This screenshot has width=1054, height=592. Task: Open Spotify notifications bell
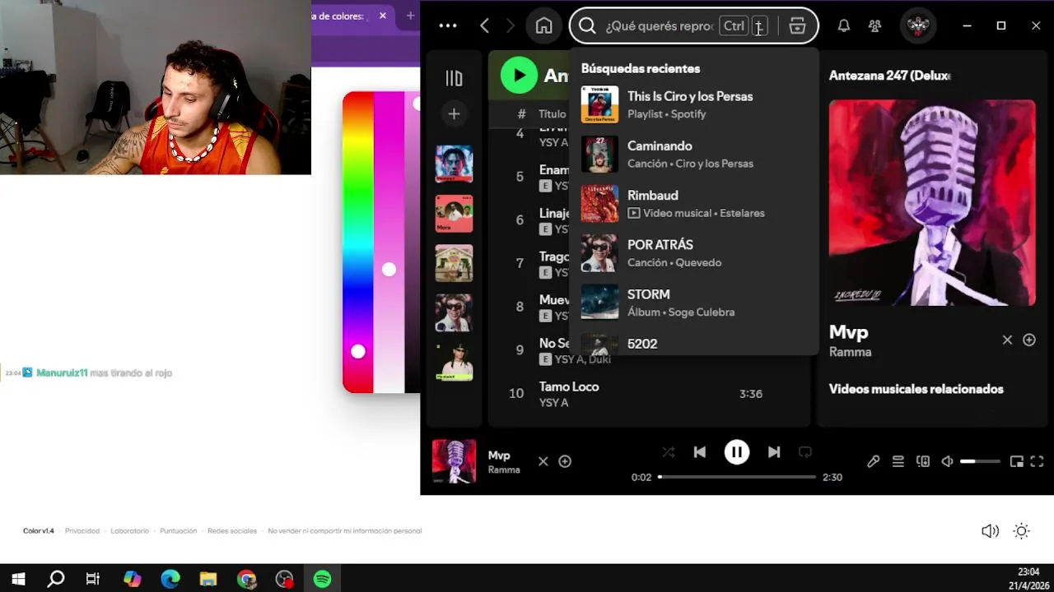[844, 25]
